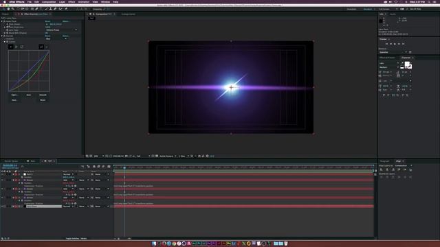Switch to the Paragraph tab

pyautogui.click(x=384, y=161)
